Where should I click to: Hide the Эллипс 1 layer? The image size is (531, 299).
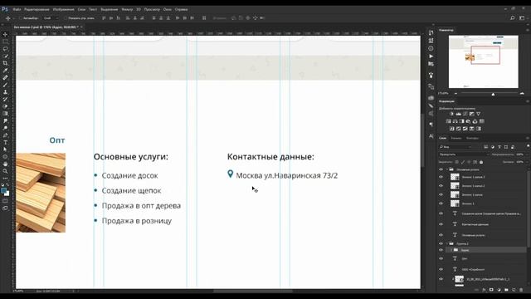click(x=441, y=203)
